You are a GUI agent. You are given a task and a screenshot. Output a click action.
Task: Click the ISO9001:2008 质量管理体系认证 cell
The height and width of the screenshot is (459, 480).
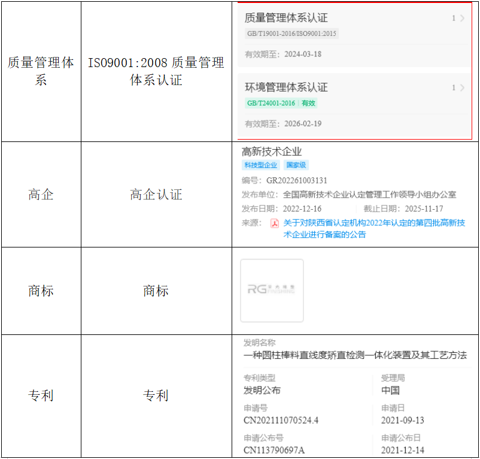(x=156, y=71)
